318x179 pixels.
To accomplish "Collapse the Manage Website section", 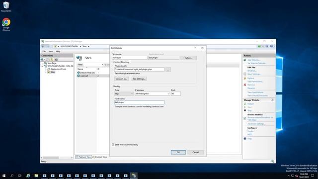I will click(x=272, y=100).
